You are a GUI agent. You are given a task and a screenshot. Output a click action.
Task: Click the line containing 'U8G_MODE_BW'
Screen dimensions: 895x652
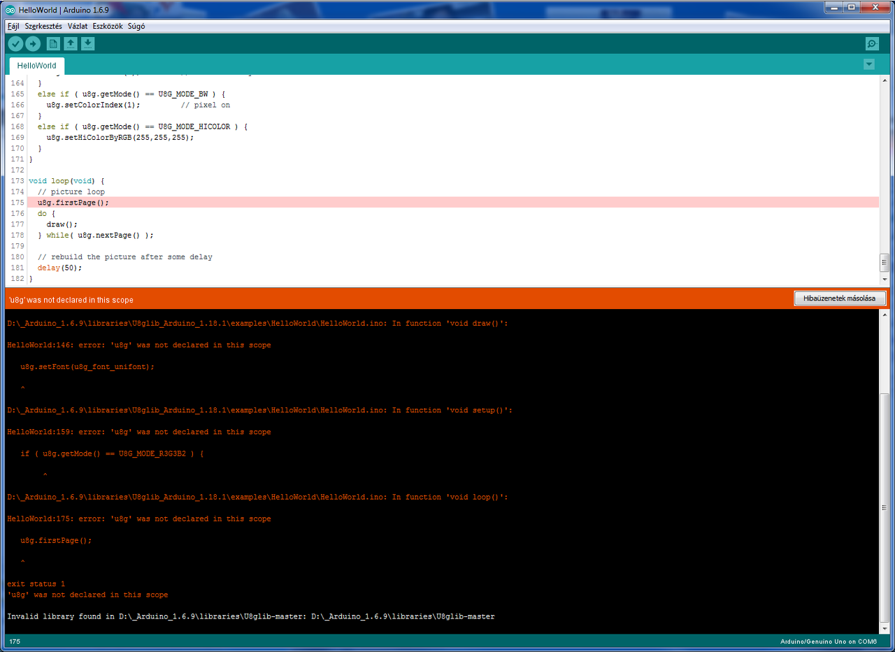131,94
